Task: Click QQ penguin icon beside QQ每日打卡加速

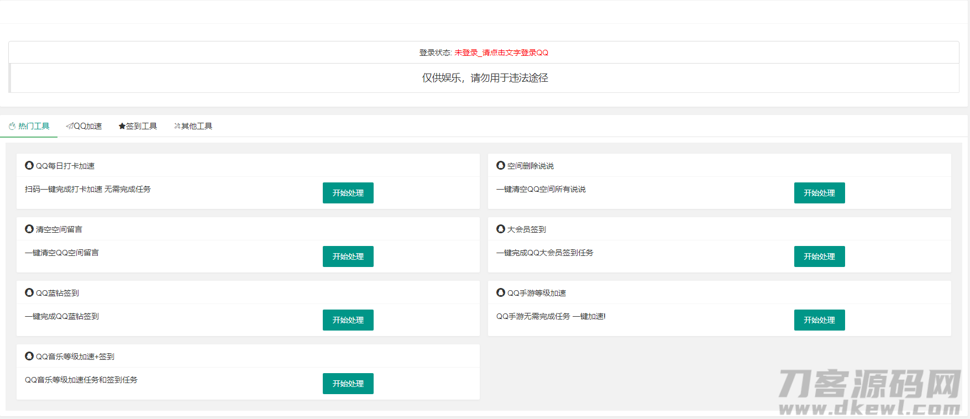Action: click(x=29, y=165)
